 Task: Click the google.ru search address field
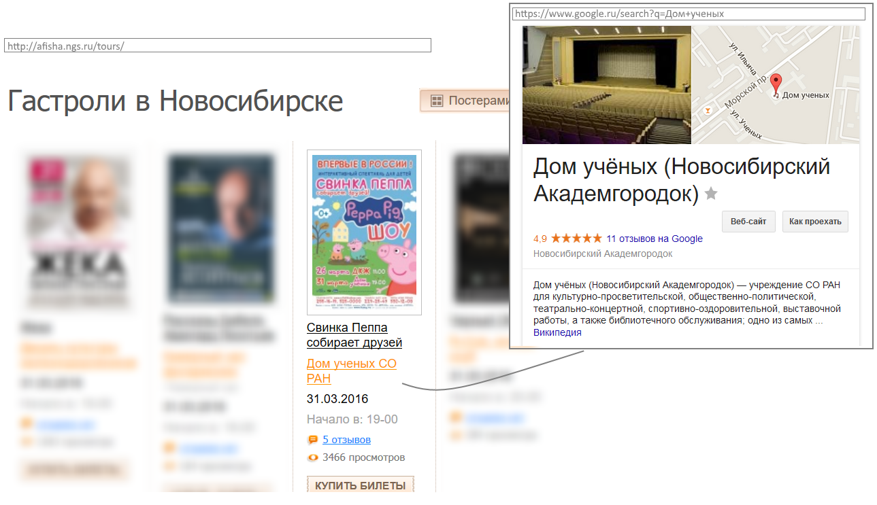[689, 14]
